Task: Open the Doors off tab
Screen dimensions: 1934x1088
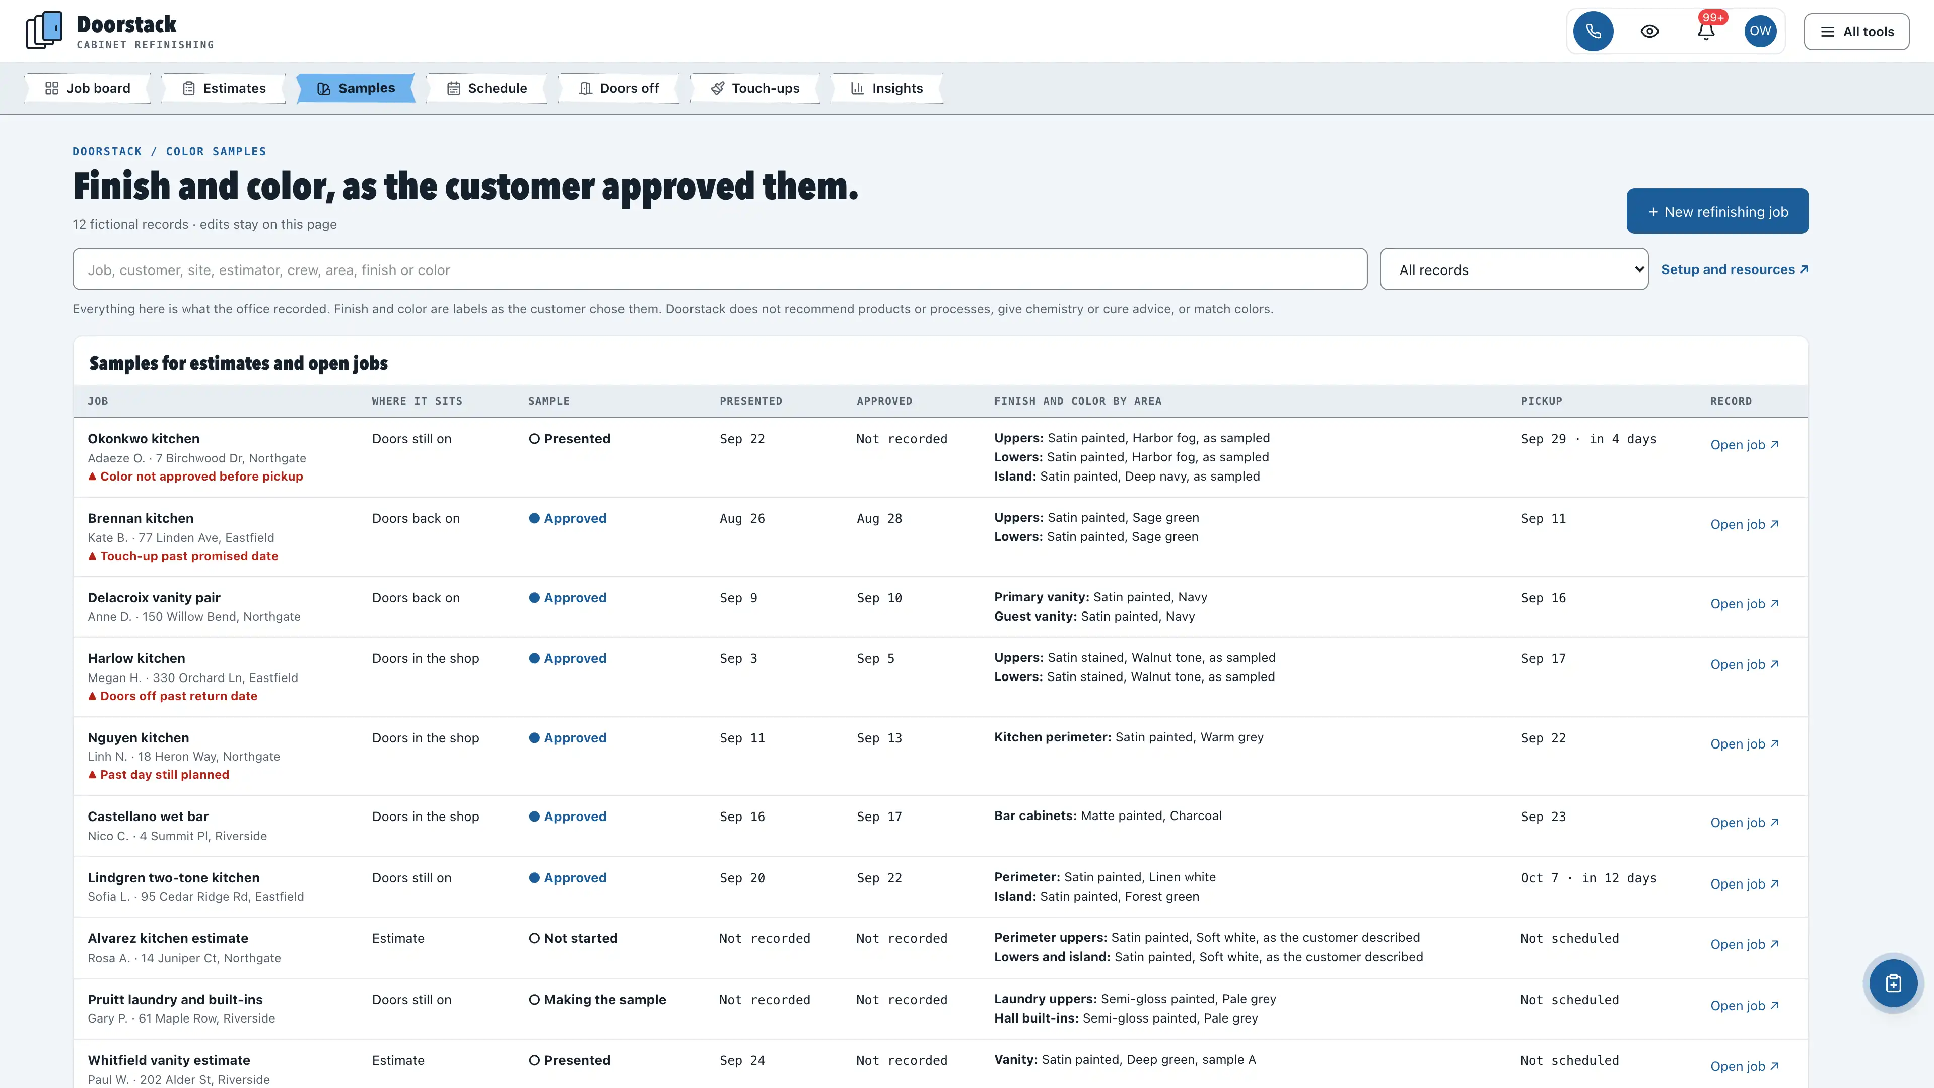Action: 618,88
